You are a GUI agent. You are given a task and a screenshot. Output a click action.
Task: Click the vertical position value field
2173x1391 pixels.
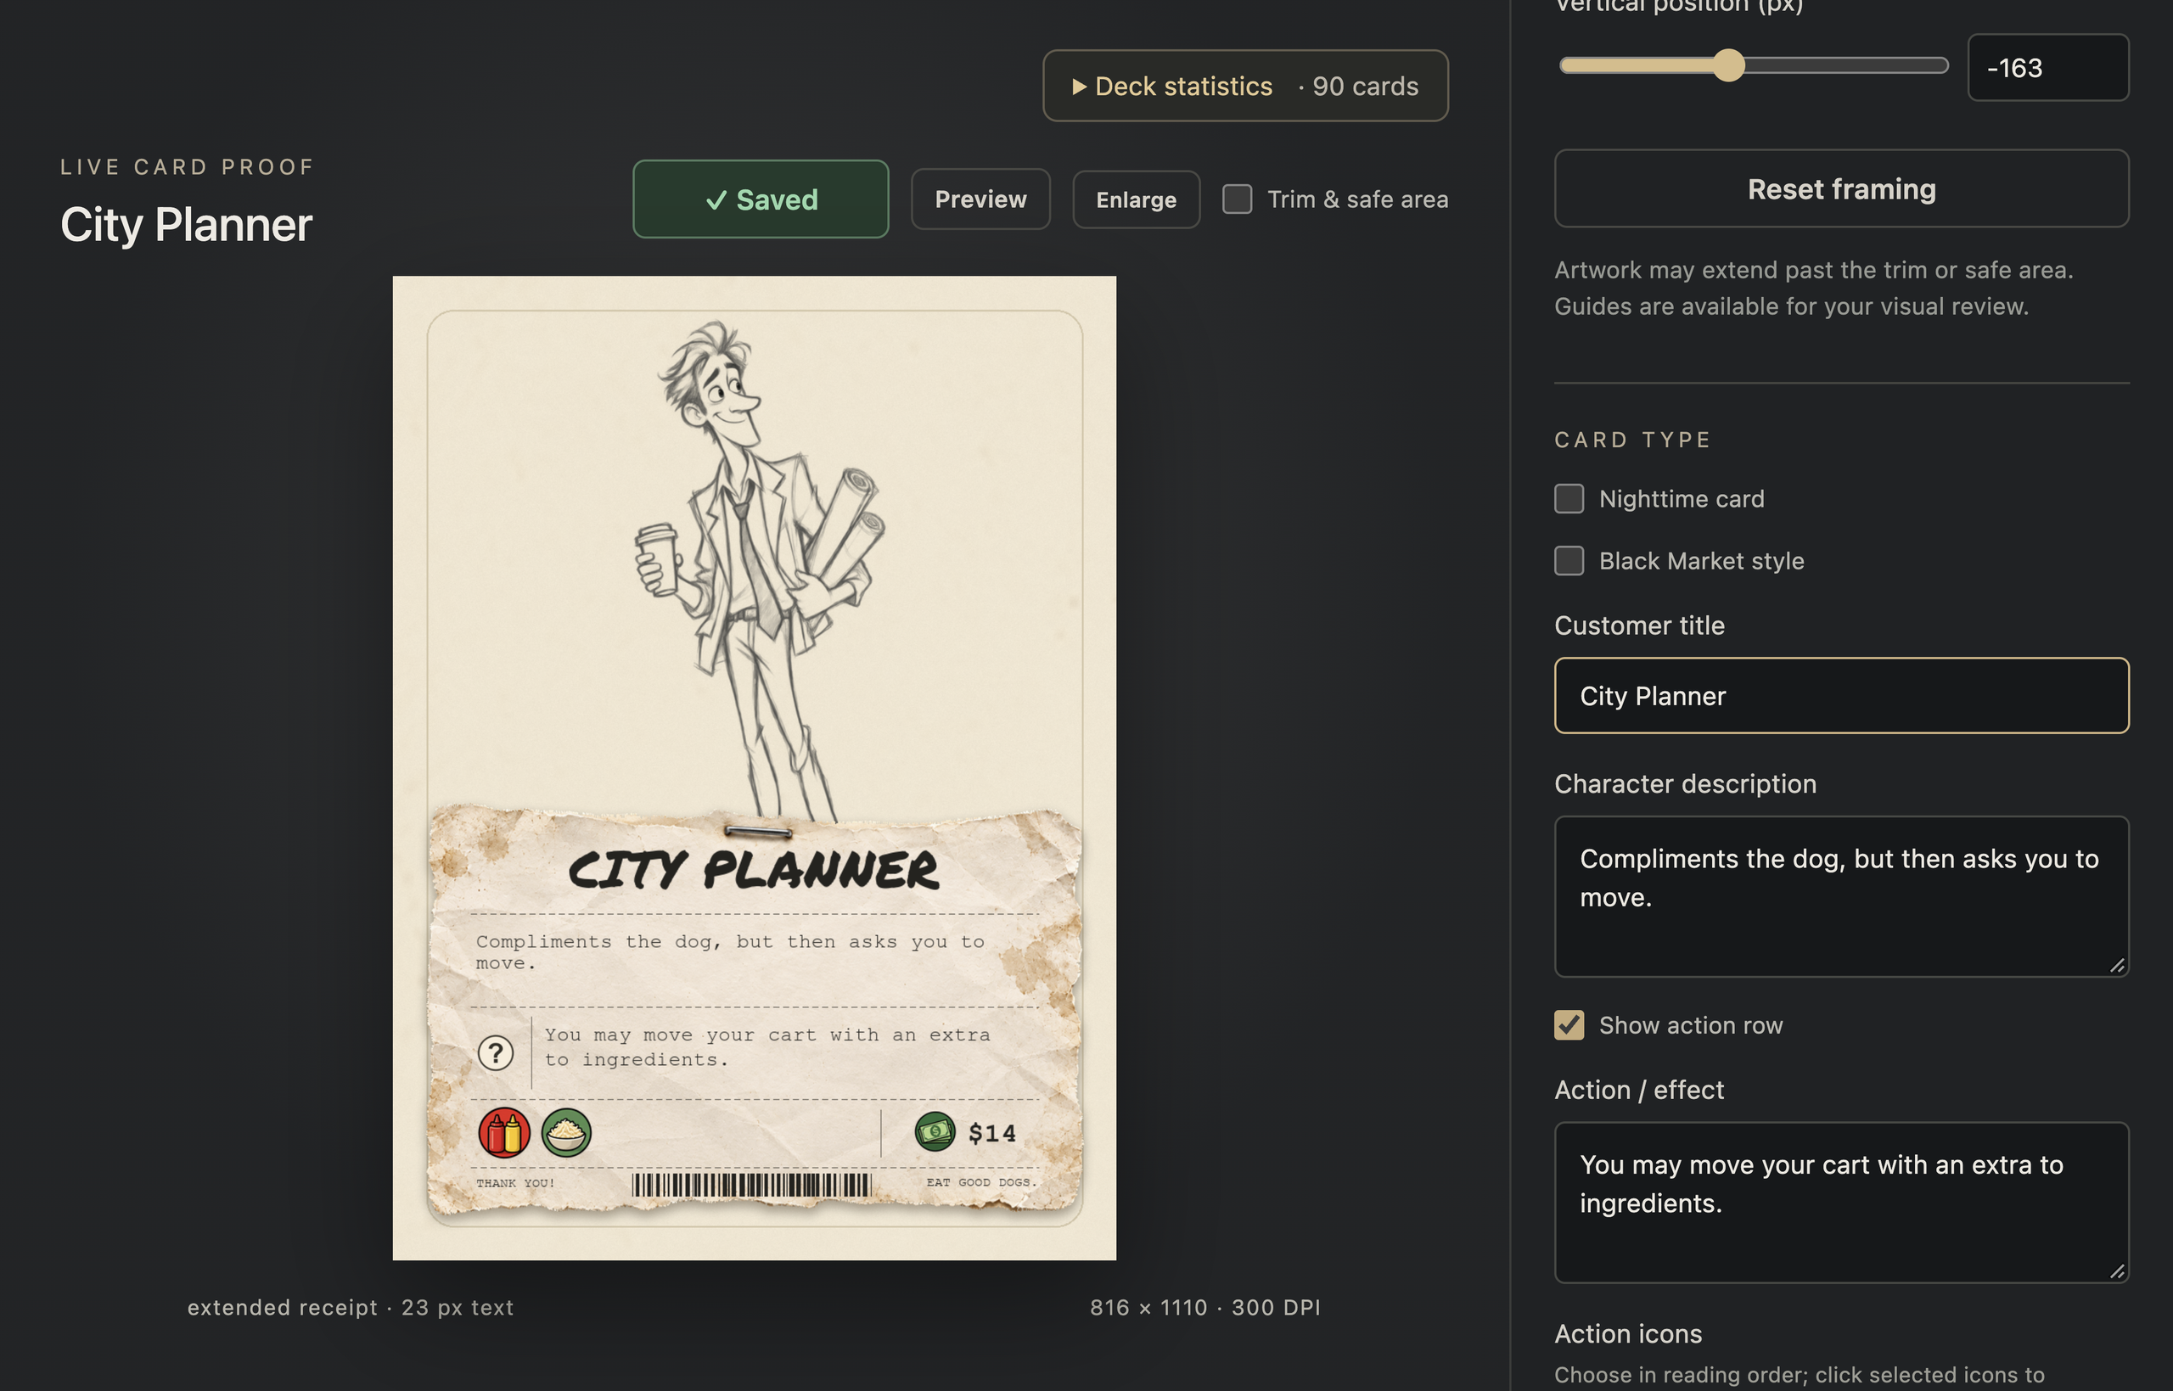pos(2047,68)
